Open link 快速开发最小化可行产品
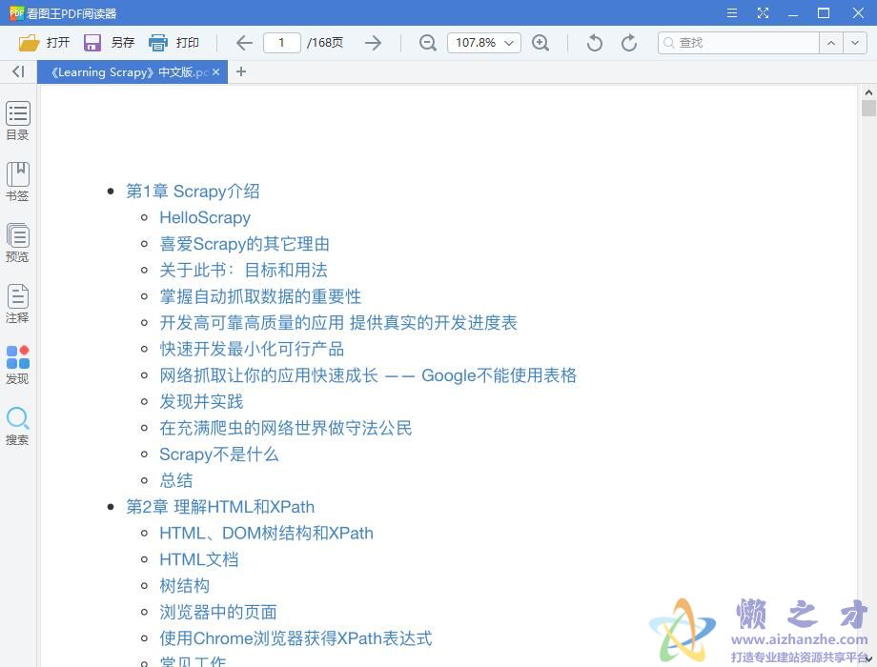 [252, 349]
